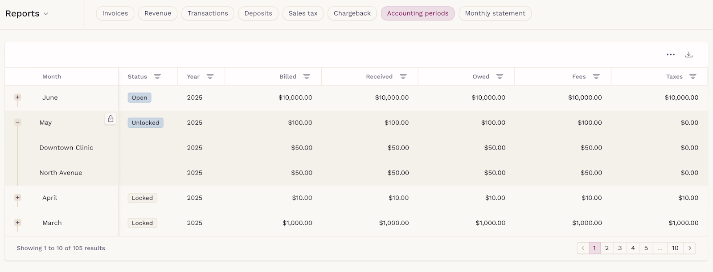Open the Taxes column filter icon
The image size is (713, 272).
[693, 77]
